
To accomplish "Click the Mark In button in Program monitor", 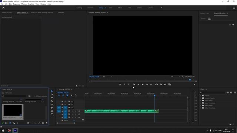I will tap(124, 85).
